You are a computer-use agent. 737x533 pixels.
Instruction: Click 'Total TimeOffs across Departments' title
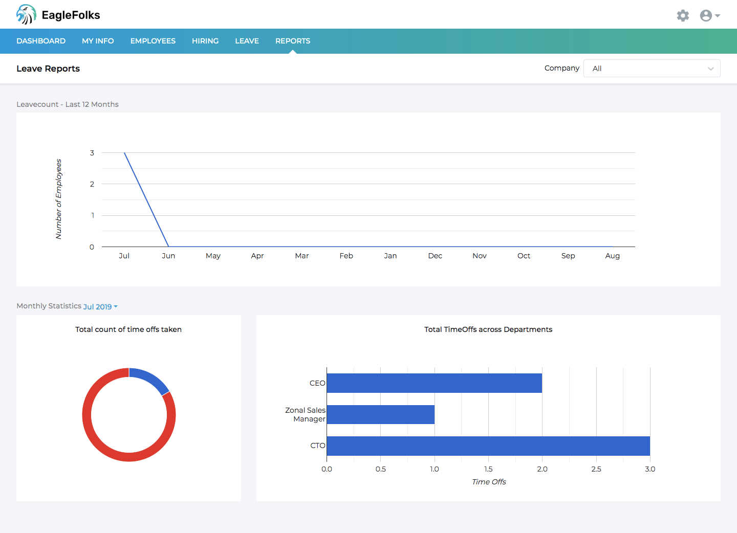488,329
